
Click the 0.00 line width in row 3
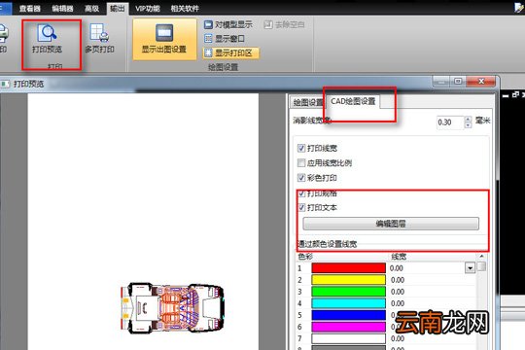tap(398, 292)
